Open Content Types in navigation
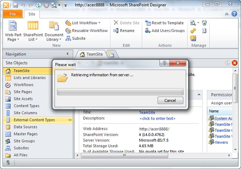 27,106
